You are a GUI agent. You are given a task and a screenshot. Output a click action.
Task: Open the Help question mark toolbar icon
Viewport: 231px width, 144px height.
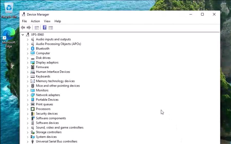(x=44, y=28)
